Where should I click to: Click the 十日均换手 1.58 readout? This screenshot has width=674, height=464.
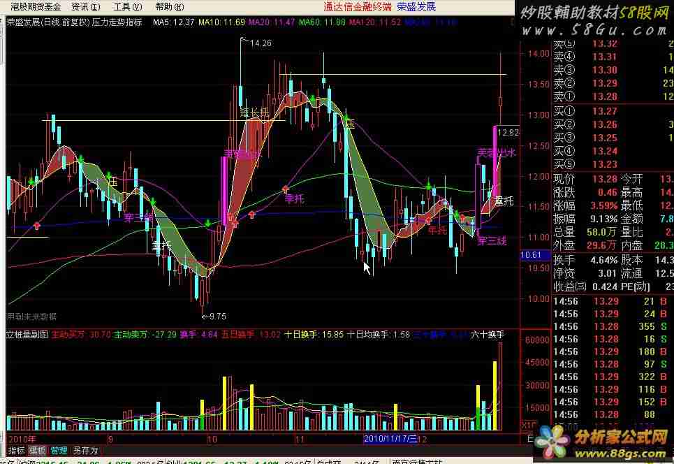click(x=379, y=335)
